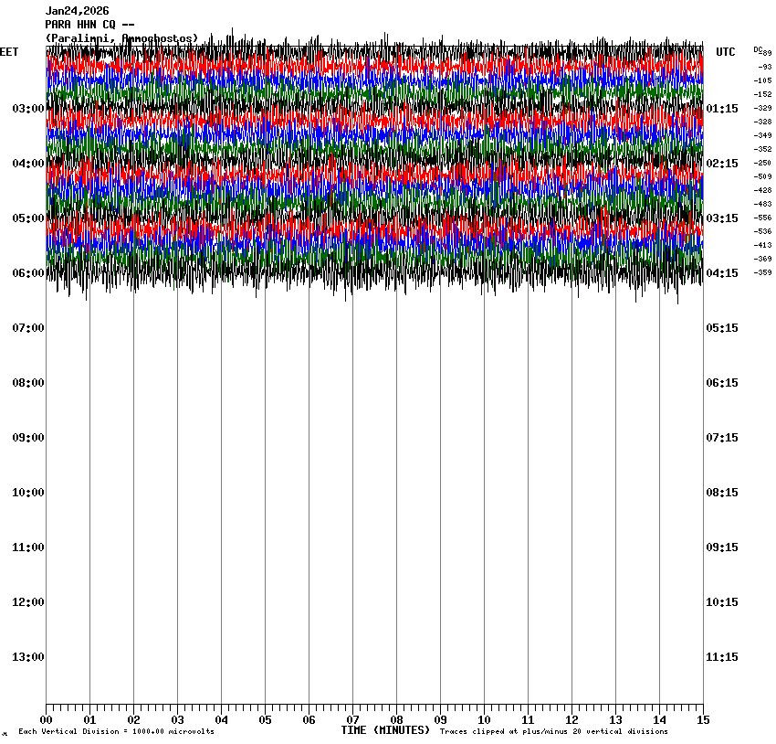Click the 00 minute axis tick label

pos(46,720)
